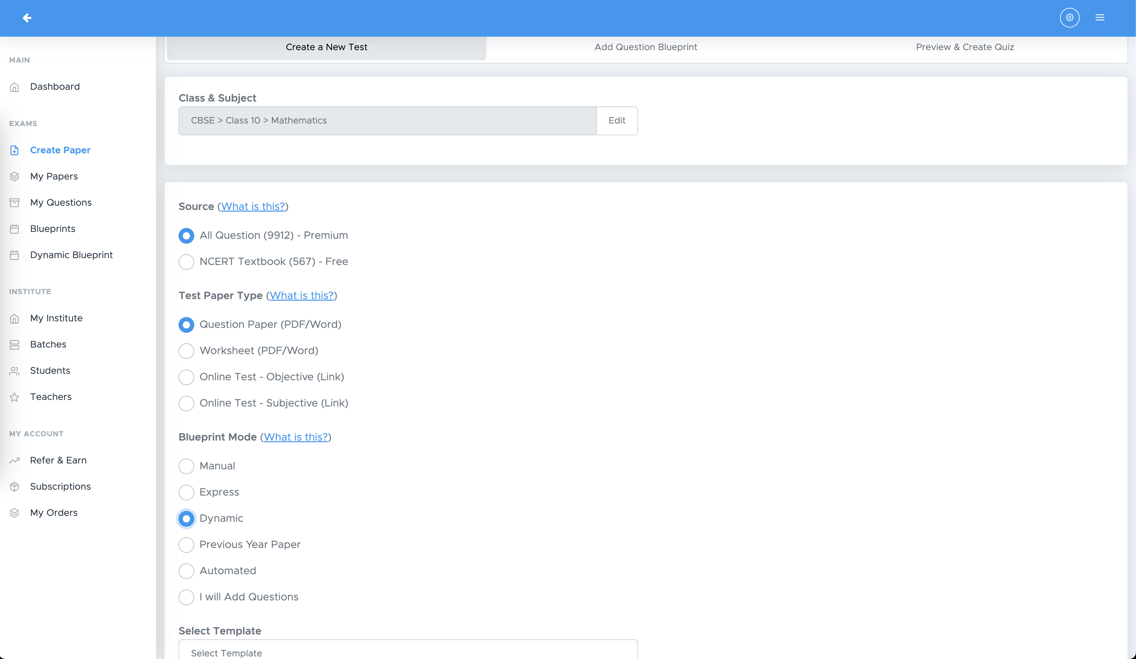Click the Refer & Earn trend icon

pyautogui.click(x=14, y=461)
